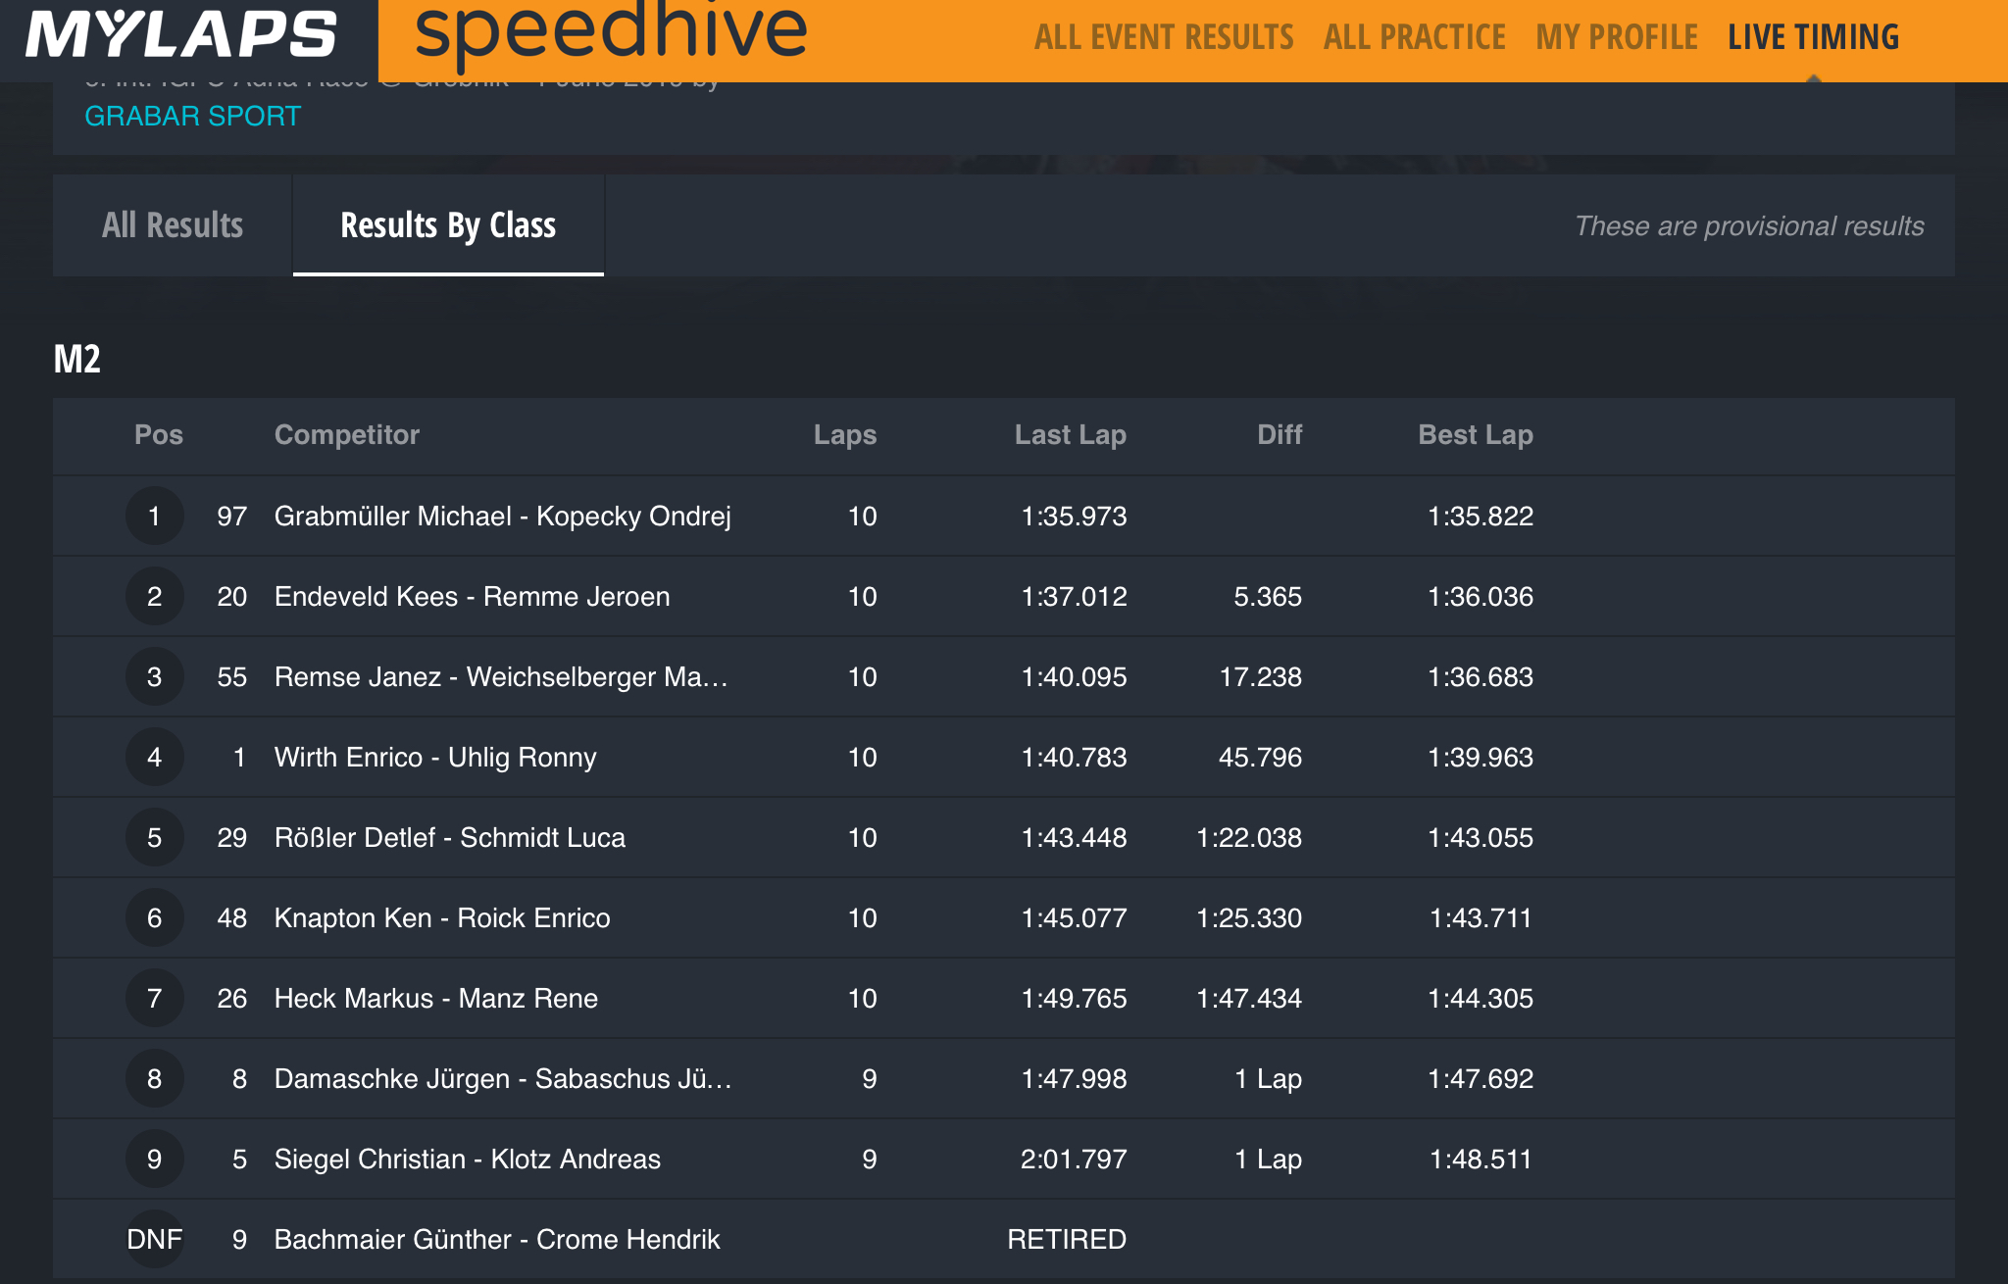Open All Event Results menu

[x=1164, y=37]
